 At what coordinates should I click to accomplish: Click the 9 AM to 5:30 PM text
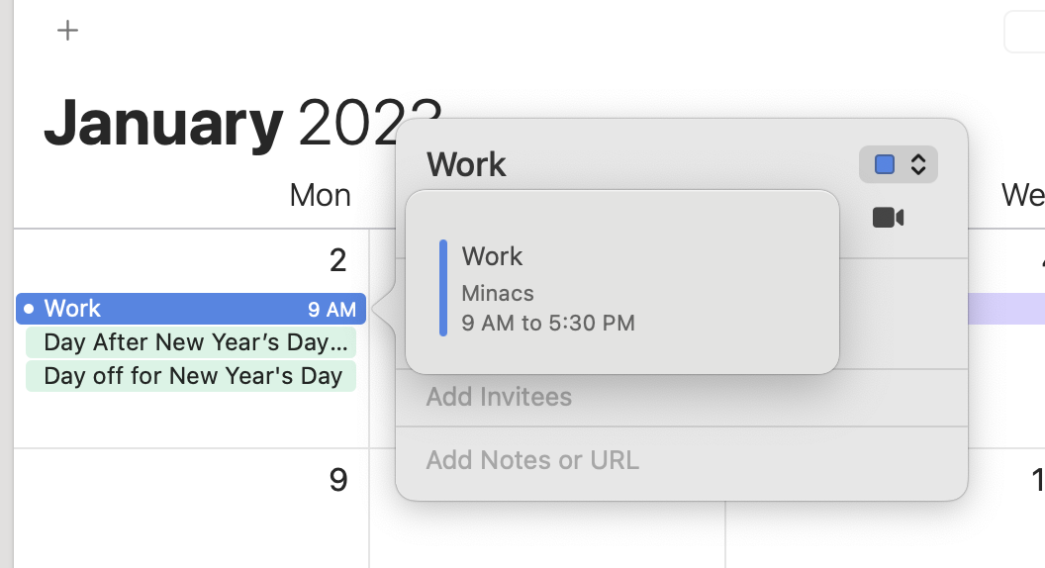(548, 323)
